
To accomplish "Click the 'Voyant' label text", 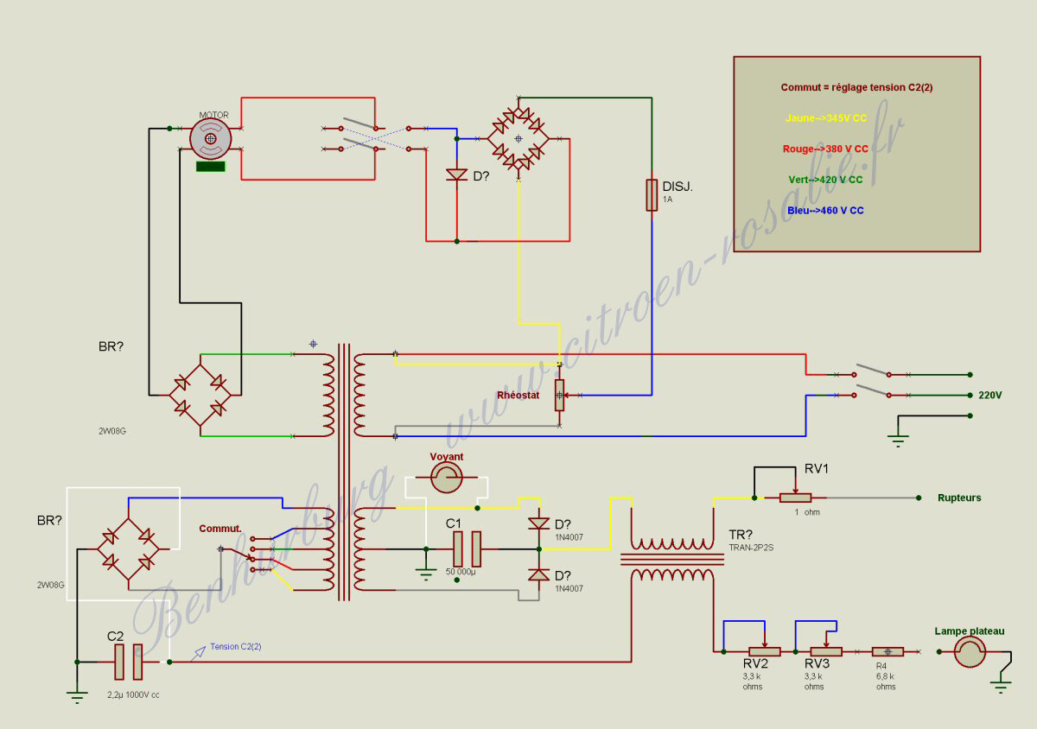I will (447, 457).
